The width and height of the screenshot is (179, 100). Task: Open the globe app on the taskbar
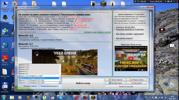click(69, 97)
